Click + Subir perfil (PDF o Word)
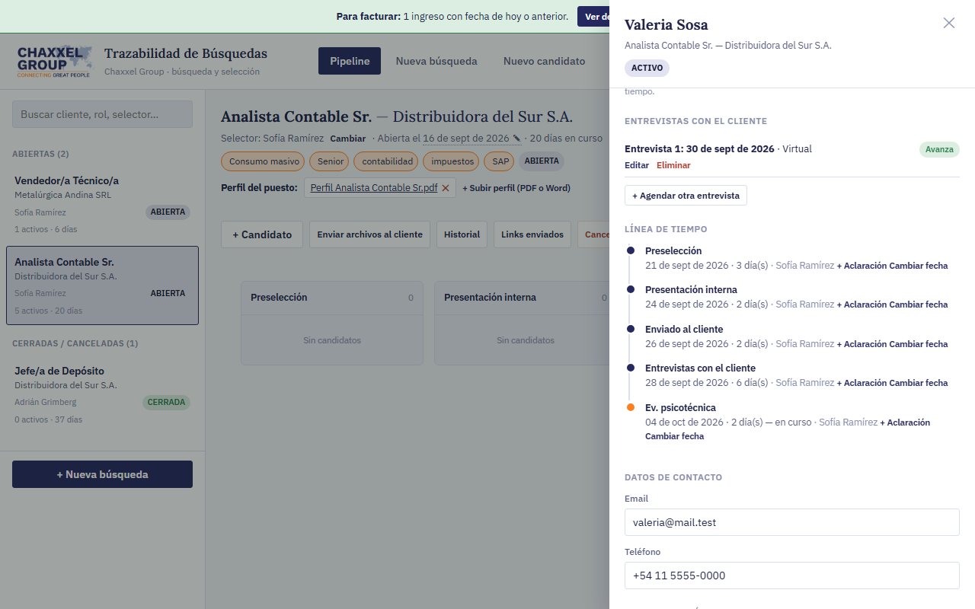 point(516,188)
